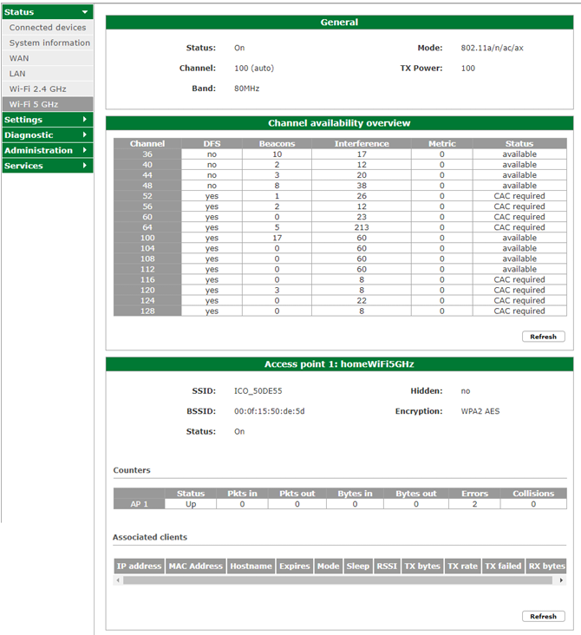The height and width of the screenshot is (635, 581).
Task: Click channel 64 row header
Action: [147, 227]
